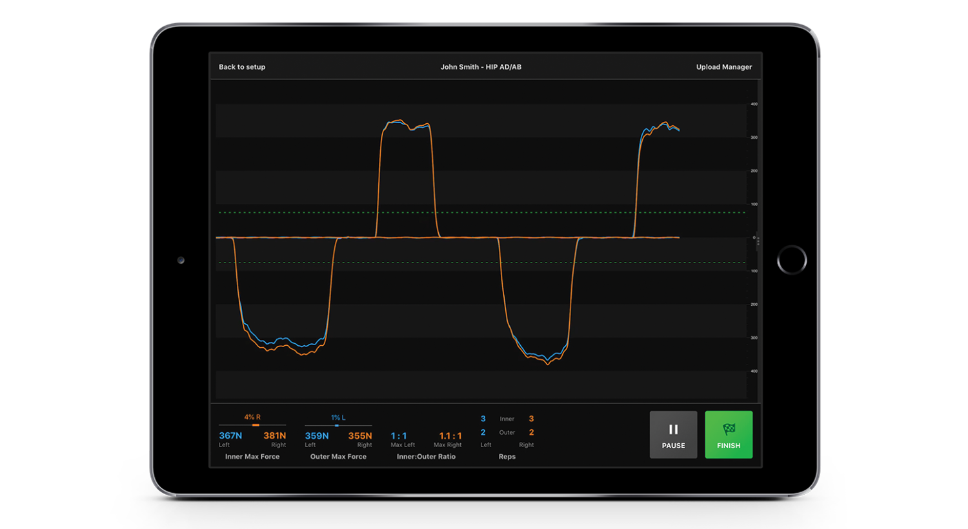The width and height of the screenshot is (968, 529).
Task: Click the Reps section label
Action: [507, 456]
